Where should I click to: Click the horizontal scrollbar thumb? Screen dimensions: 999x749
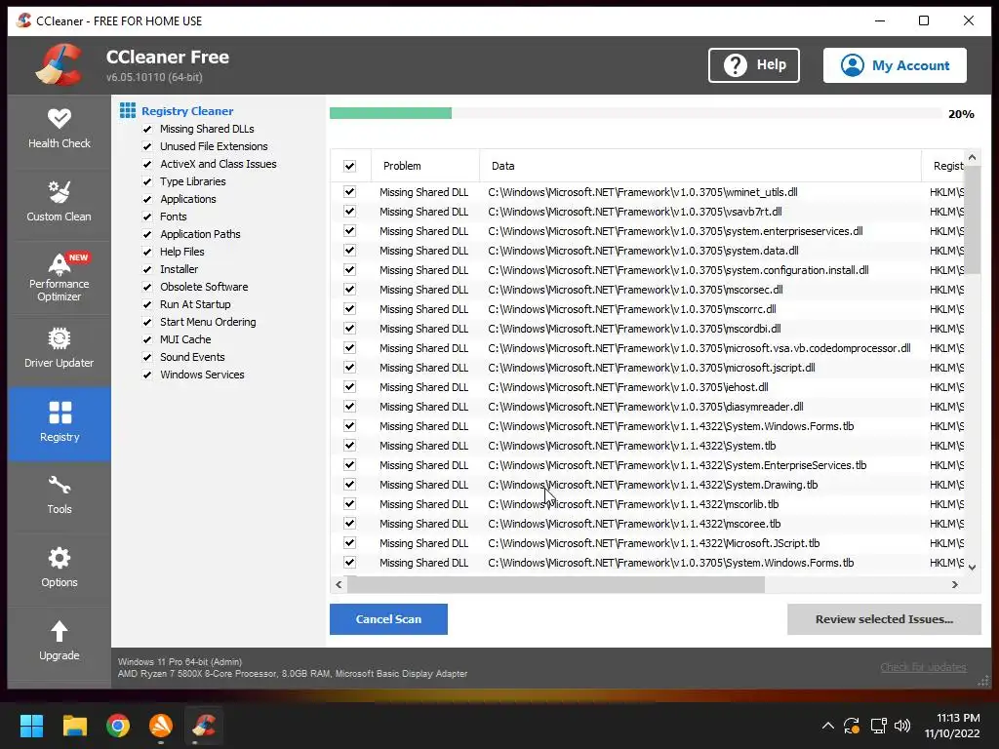(555, 584)
